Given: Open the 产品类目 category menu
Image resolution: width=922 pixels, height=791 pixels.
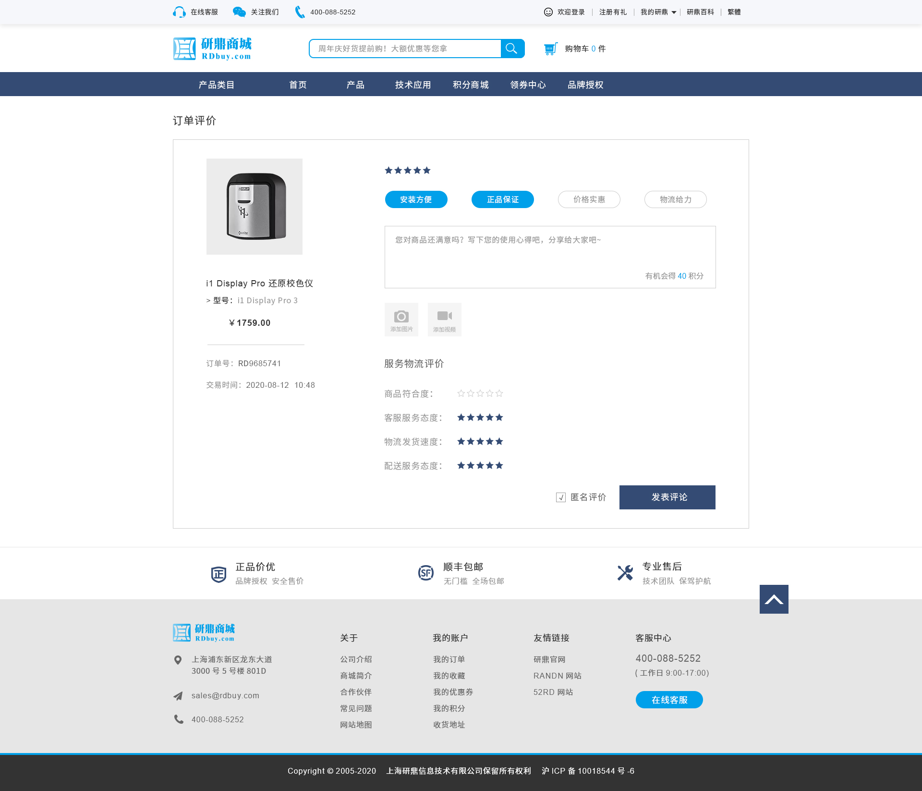Looking at the screenshot, I should [x=216, y=85].
